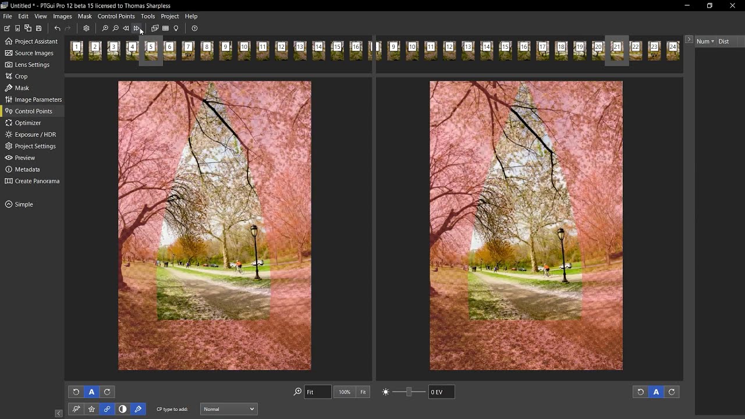Click the exposure brightness slider handle
This screenshot has width=745, height=419.
click(409, 392)
